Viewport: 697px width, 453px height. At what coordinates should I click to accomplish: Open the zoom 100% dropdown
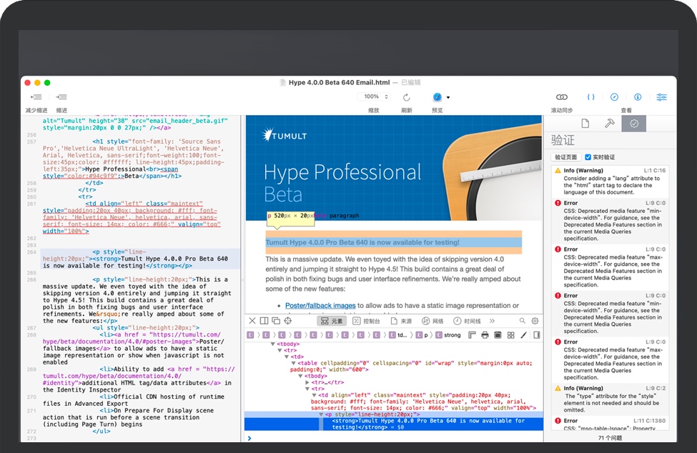[x=375, y=96]
